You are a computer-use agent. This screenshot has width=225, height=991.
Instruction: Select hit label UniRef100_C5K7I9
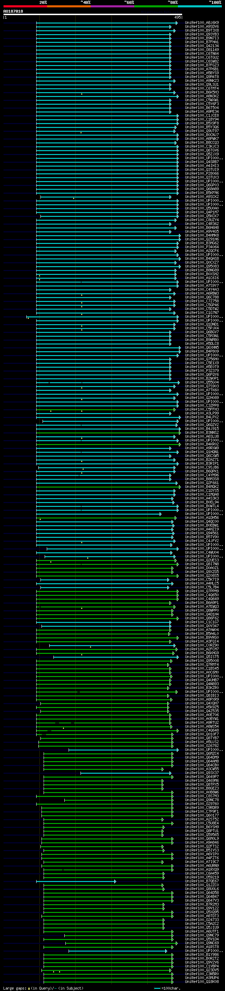202,580
